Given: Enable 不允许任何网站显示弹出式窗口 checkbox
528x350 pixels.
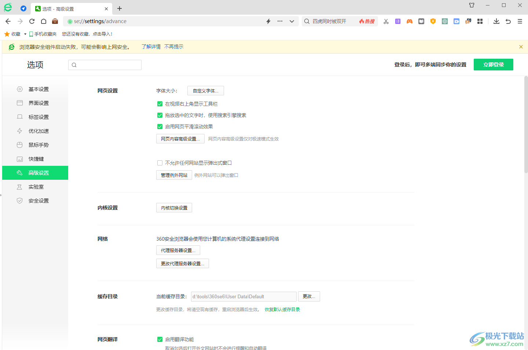Looking at the screenshot, I should pos(160,163).
